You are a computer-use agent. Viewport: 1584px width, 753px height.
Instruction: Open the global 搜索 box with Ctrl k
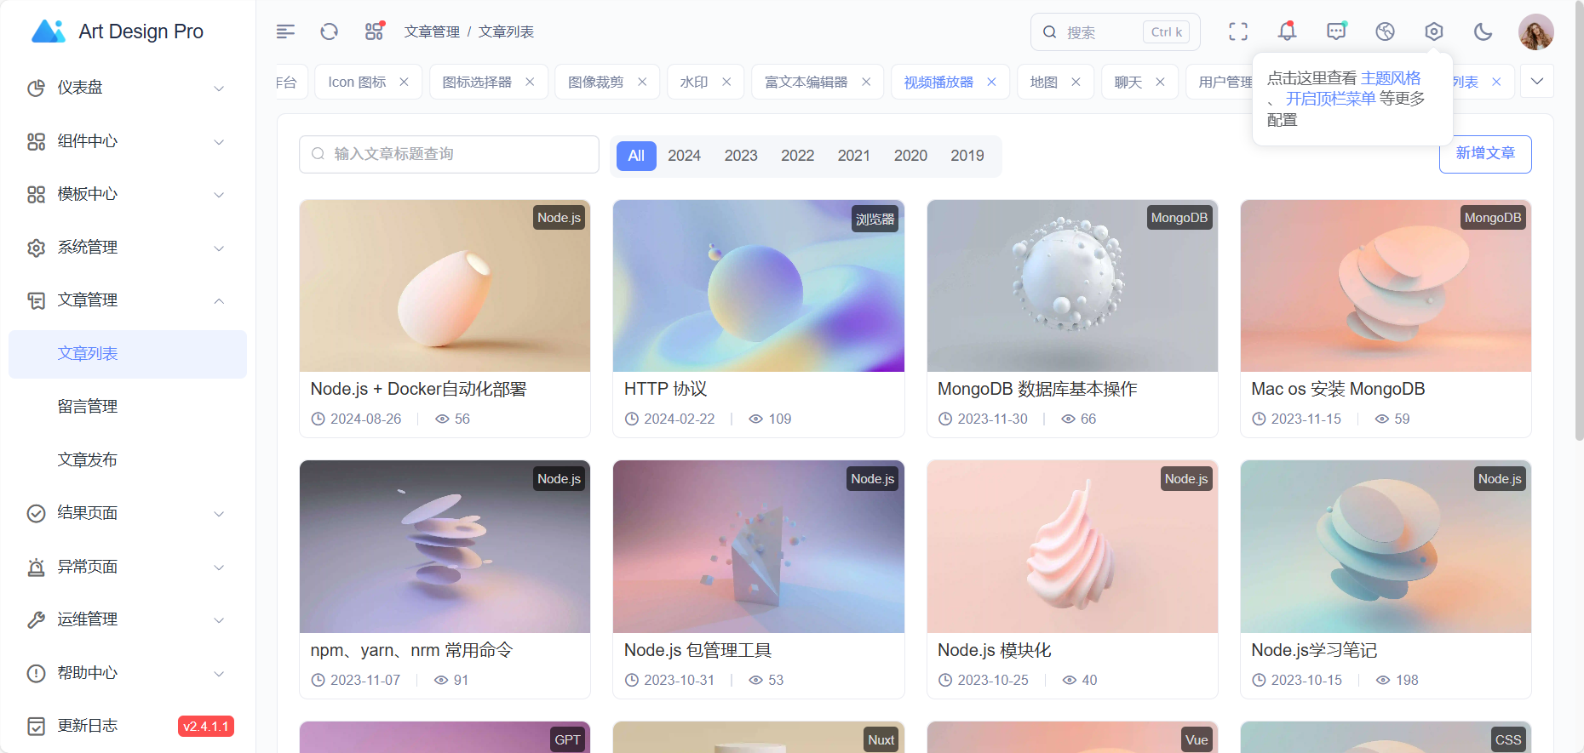[x=1115, y=32]
